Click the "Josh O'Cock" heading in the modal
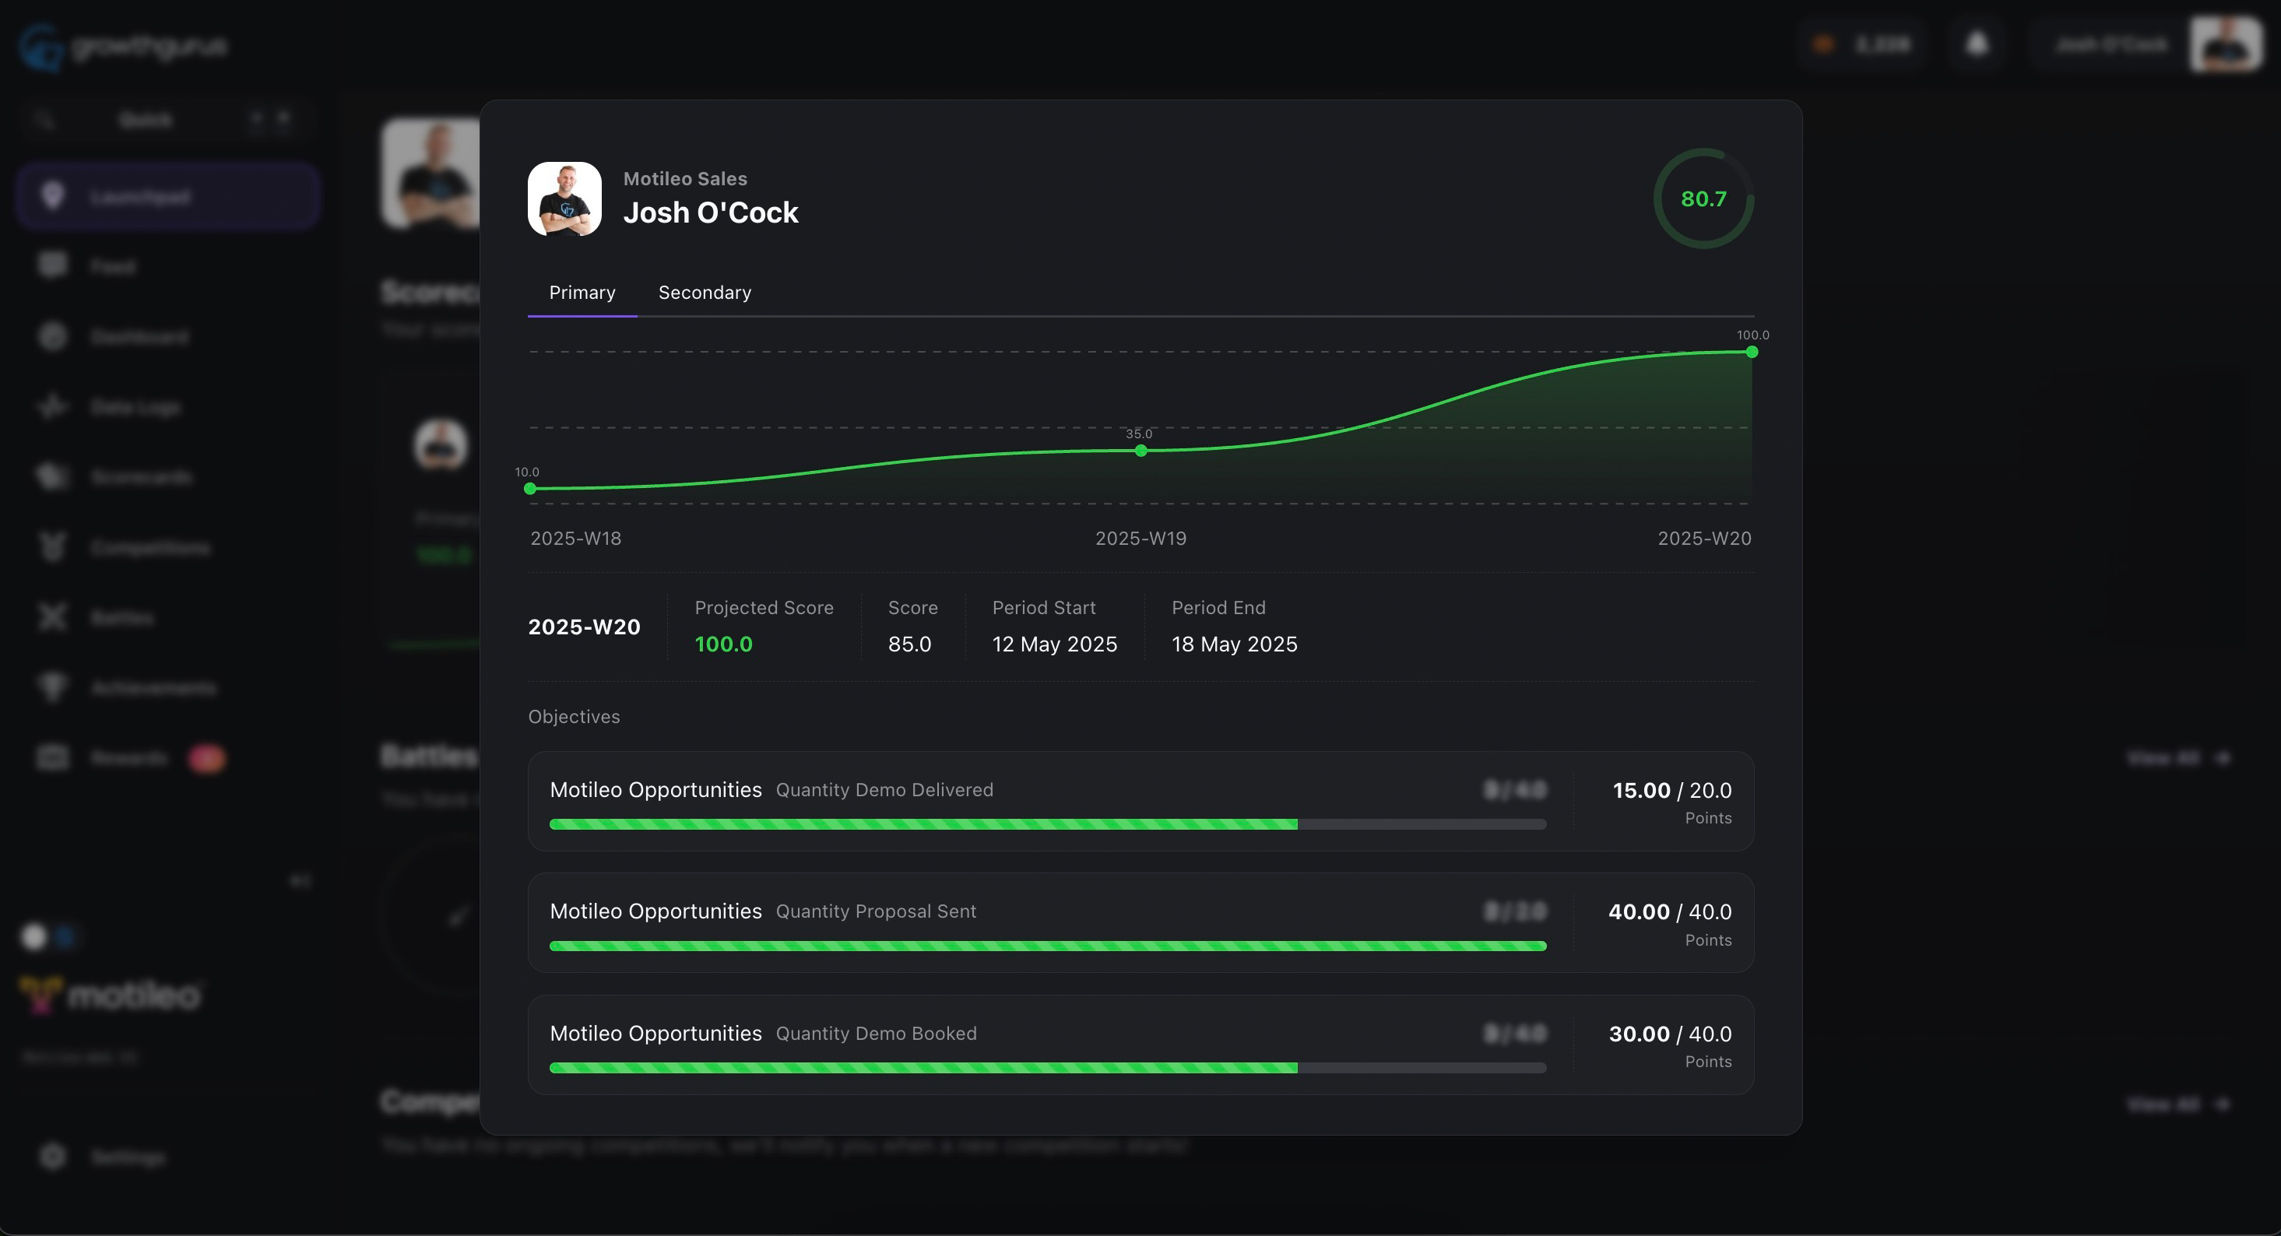 pyautogui.click(x=711, y=212)
